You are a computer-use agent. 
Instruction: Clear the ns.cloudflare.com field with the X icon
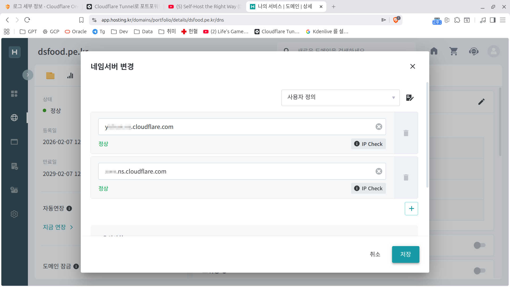[379, 171]
